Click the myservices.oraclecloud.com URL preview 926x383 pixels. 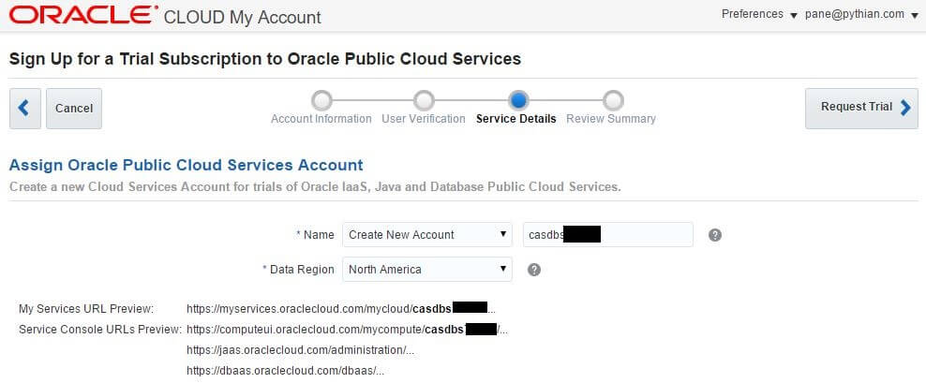click(x=337, y=308)
